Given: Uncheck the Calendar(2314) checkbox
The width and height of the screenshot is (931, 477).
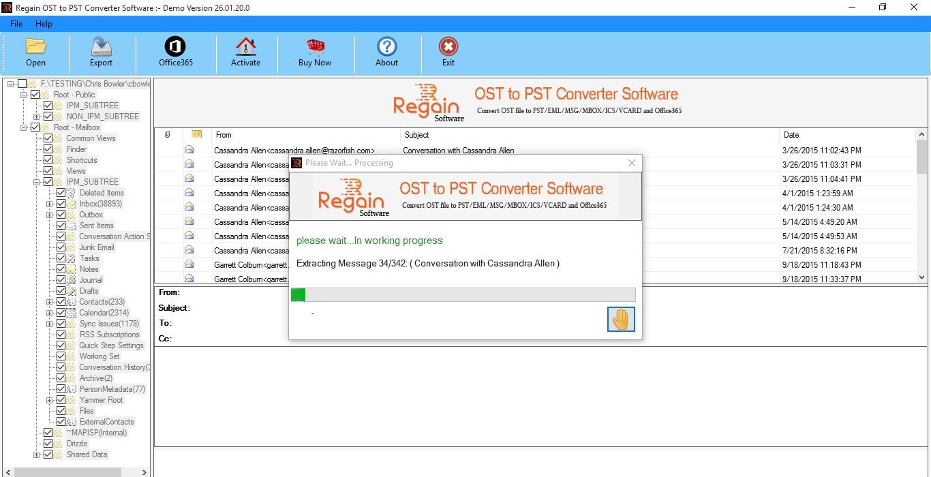Looking at the screenshot, I should pyautogui.click(x=61, y=313).
